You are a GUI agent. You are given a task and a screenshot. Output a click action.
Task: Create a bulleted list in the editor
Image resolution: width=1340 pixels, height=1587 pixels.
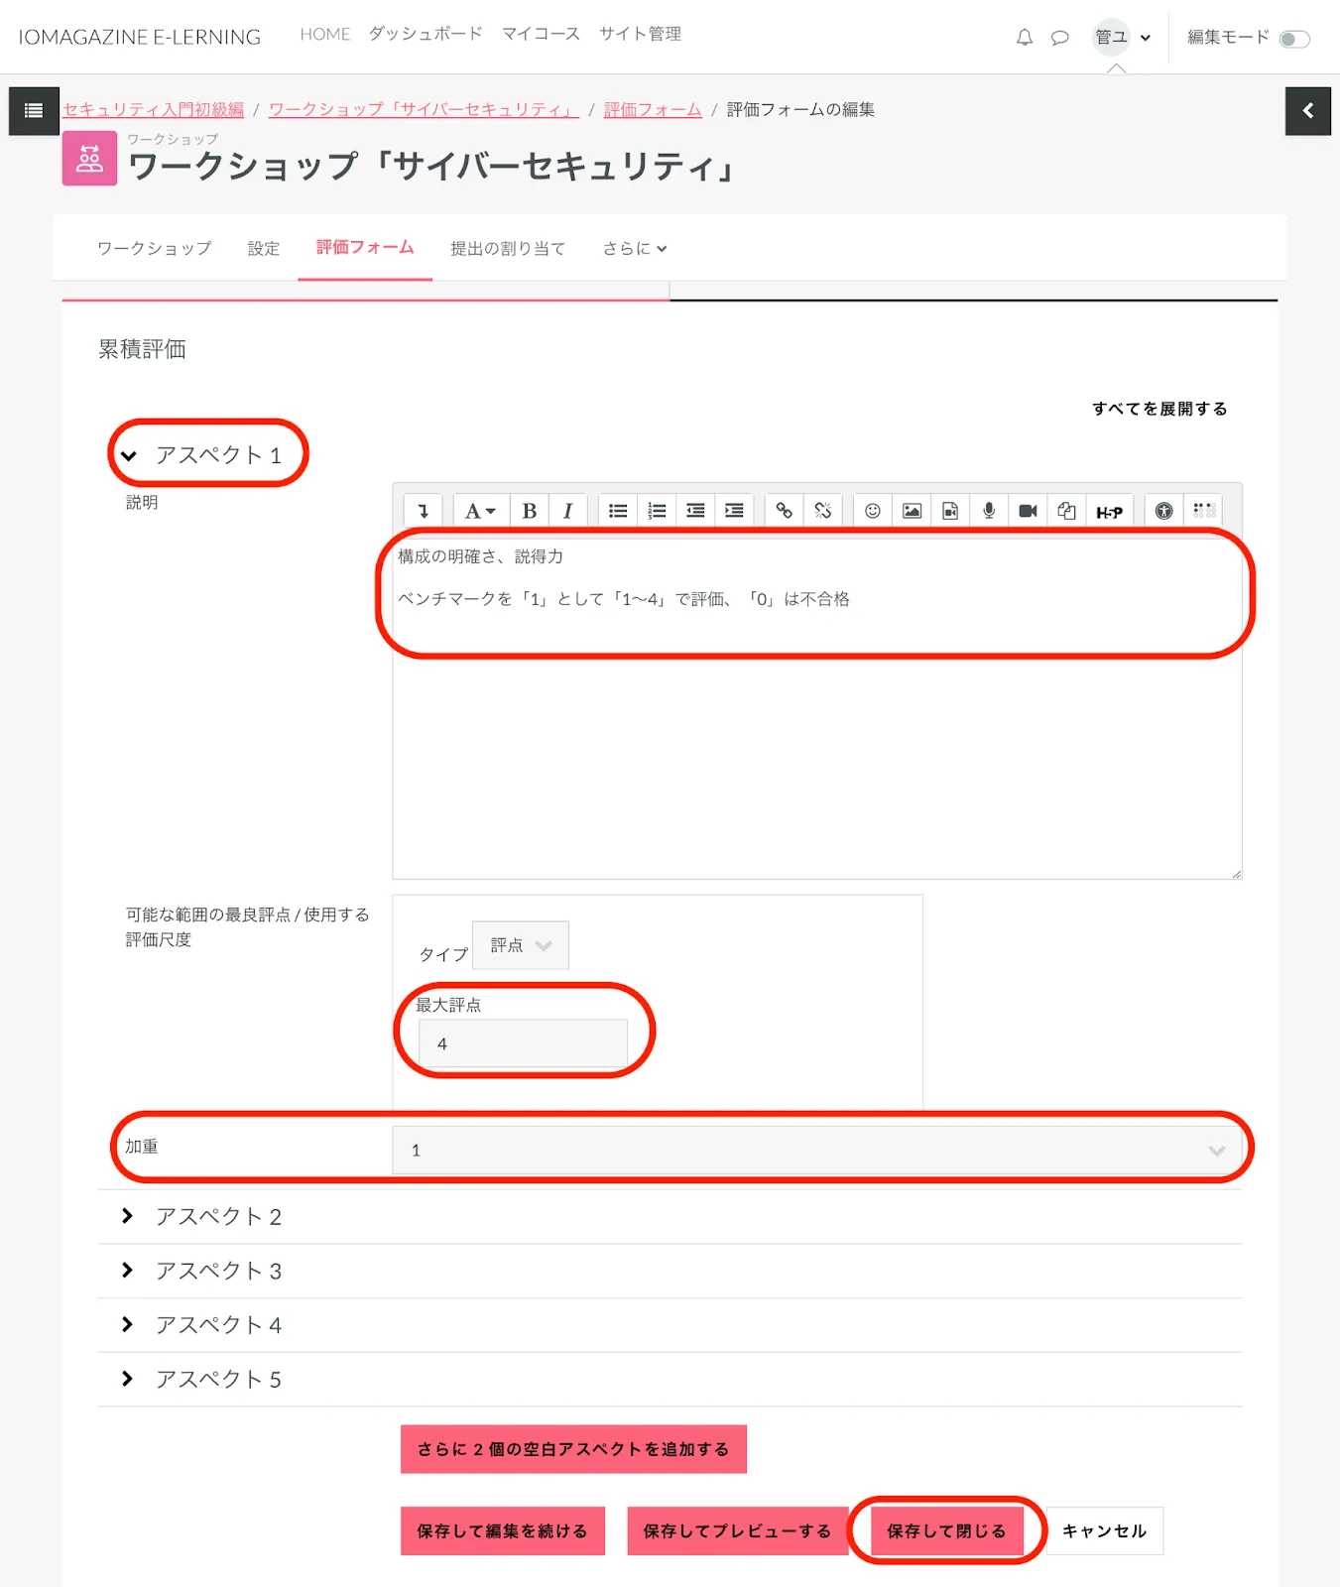[618, 511]
